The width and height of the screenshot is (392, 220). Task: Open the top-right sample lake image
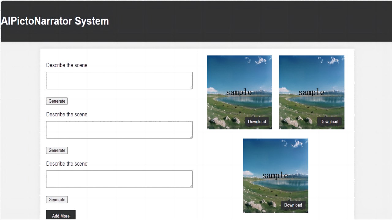click(x=311, y=92)
